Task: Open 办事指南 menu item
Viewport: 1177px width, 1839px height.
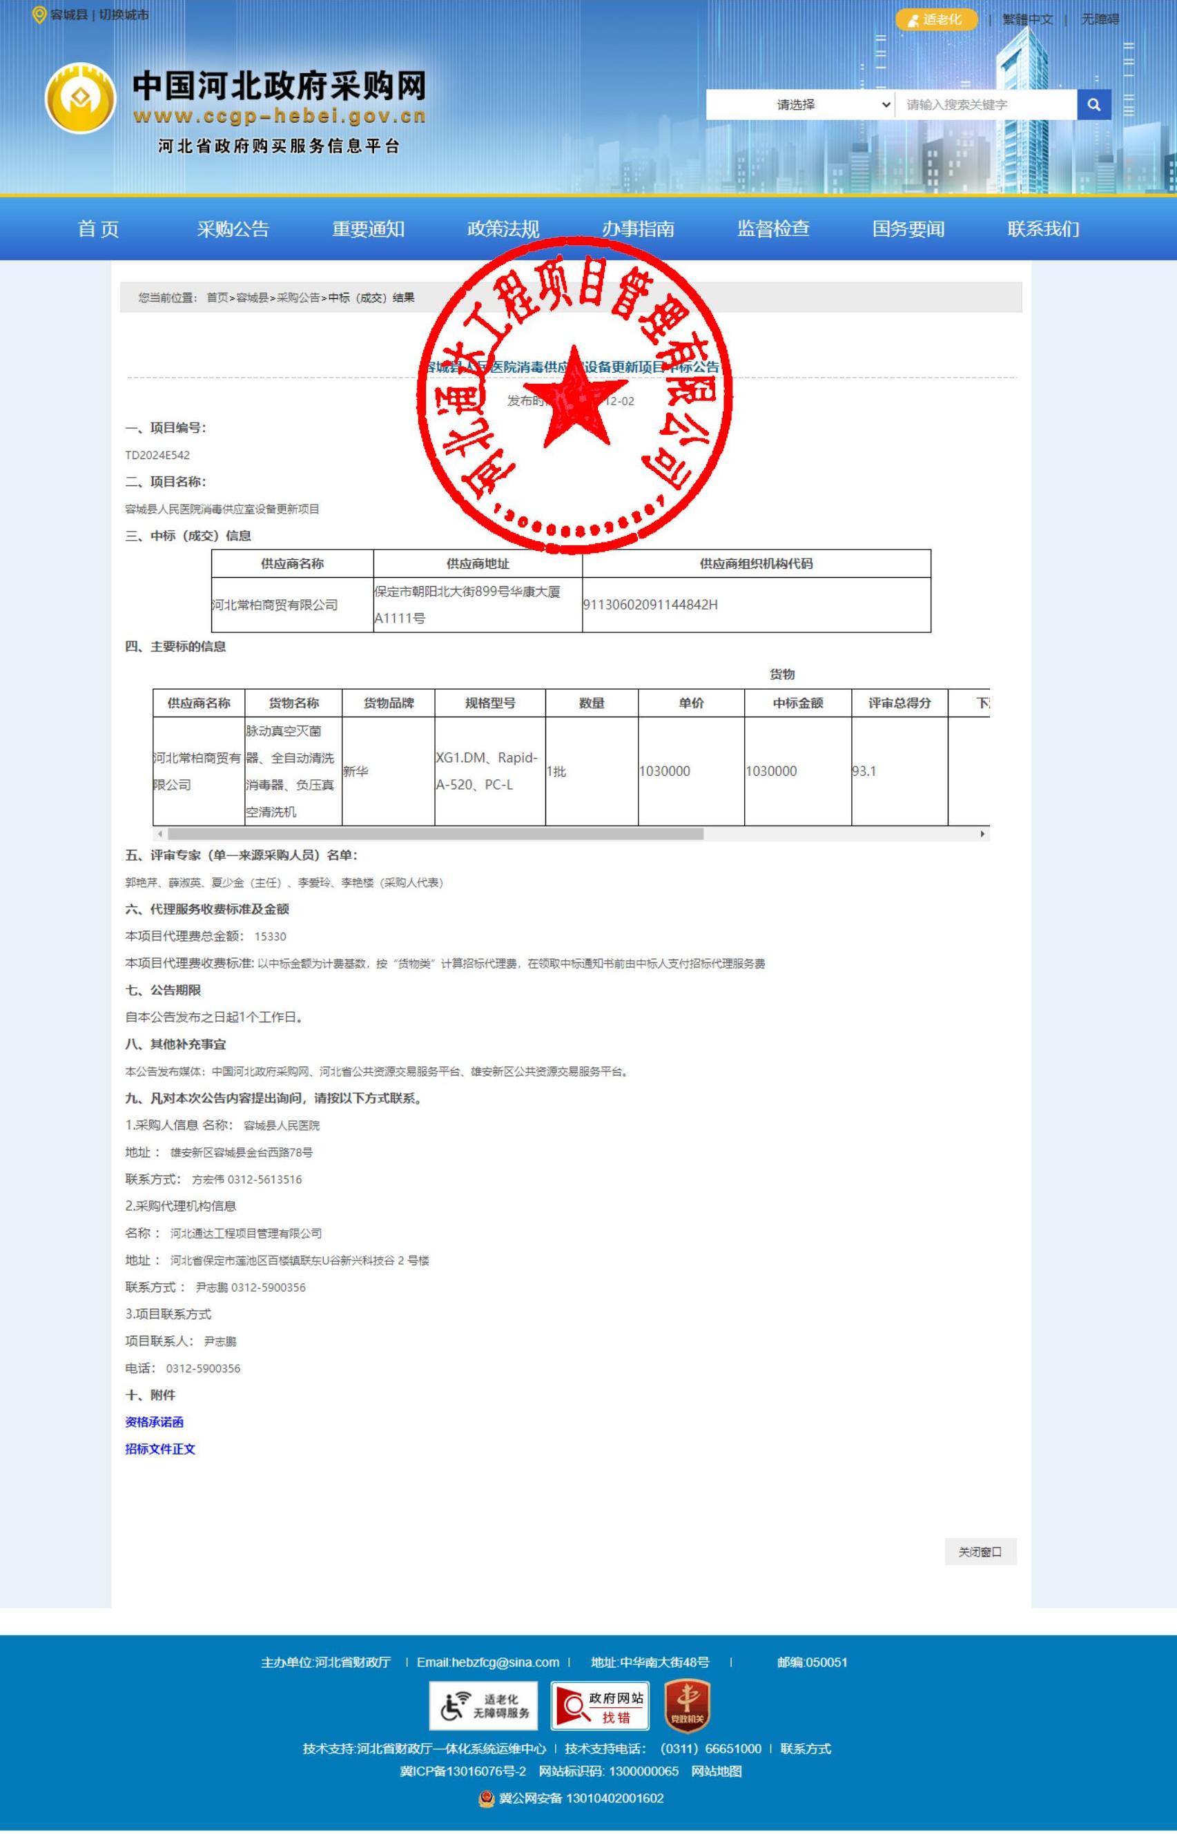Action: click(638, 228)
